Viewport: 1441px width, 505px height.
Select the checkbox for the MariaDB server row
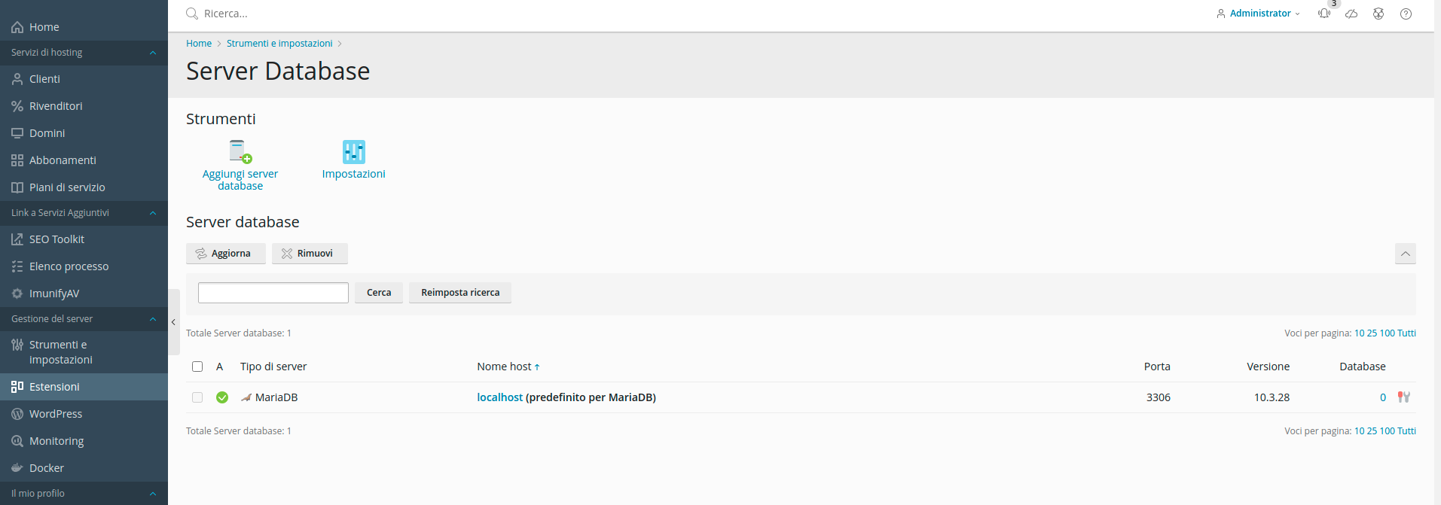197,397
